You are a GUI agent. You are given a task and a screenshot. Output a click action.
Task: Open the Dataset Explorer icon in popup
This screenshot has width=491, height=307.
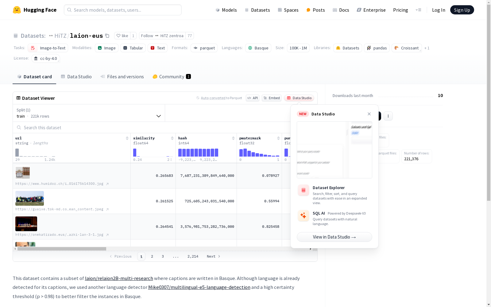click(303, 190)
